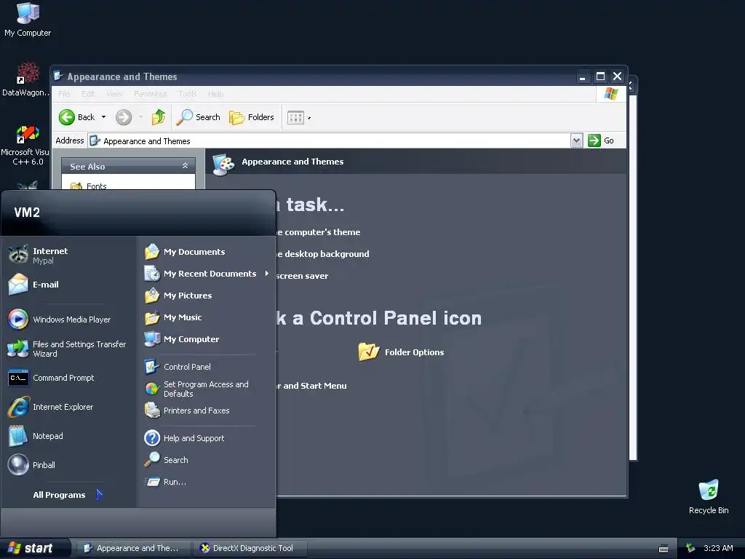Image resolution: width=745 pixels, height=559 pixels.
Task: Open E-mail from Start menu
Action: coord(69,285)
